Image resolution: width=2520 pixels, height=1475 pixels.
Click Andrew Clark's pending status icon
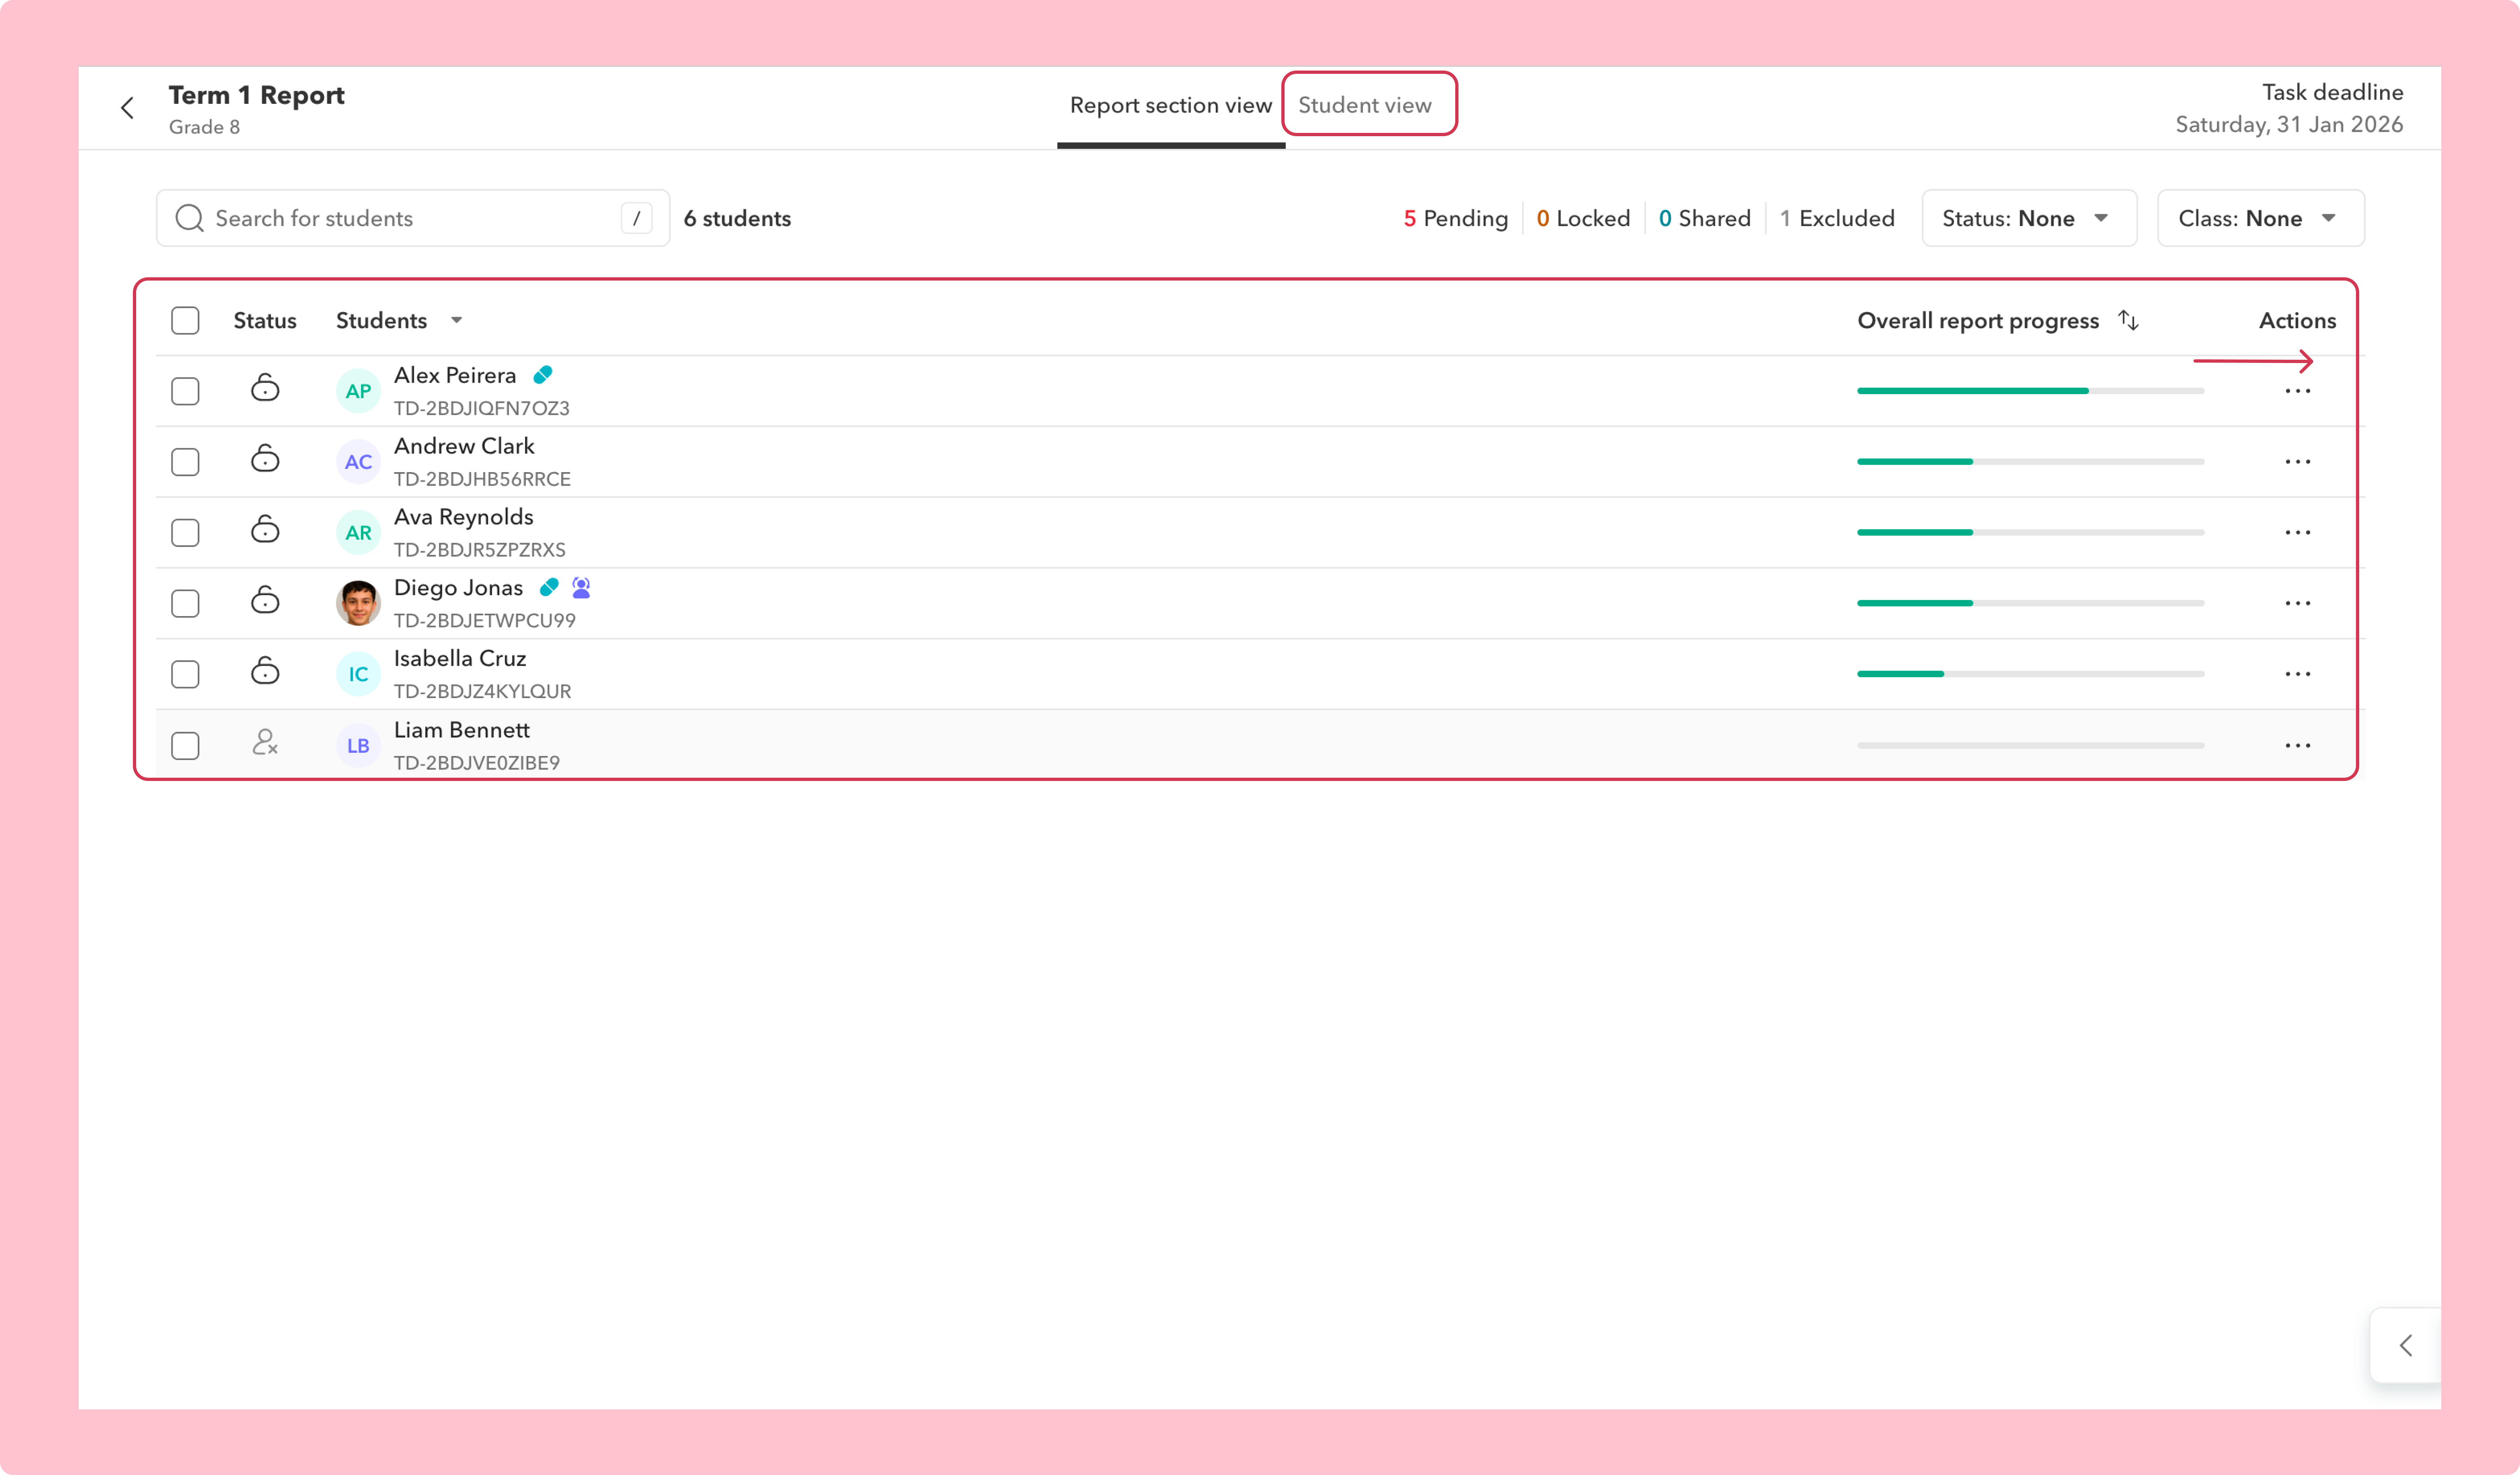265,459
